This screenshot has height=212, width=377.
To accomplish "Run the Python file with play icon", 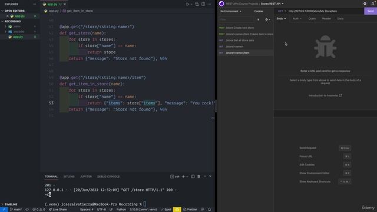I will (x=187, y=4).
